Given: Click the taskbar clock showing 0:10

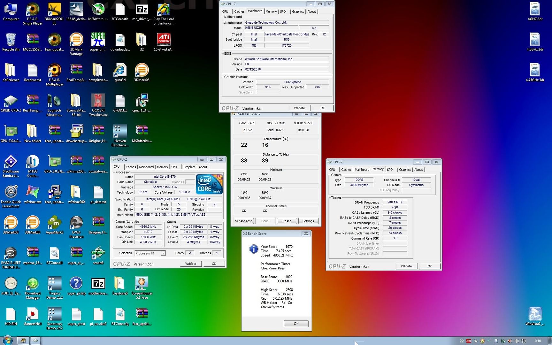Looking at the screenshot, I should pyautogui.click(x=538, y=341).
